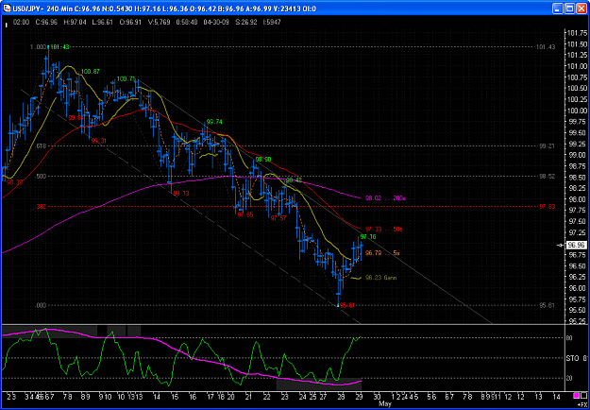Click the green 100.87 high label
This screenshot has height=410, width=590.
click(91, 71)
